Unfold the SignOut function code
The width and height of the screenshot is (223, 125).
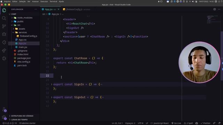[x=52, y=97]
